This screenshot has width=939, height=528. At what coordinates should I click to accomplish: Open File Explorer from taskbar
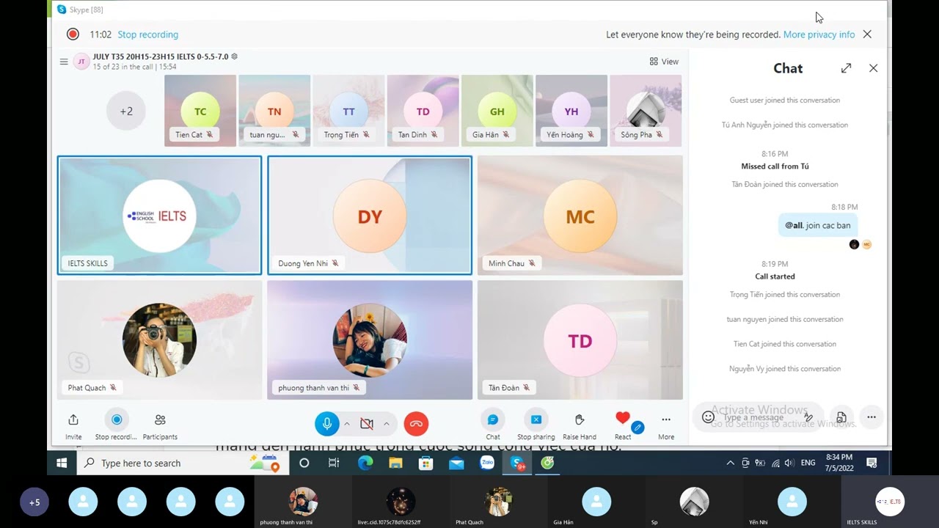pos(395,463)
